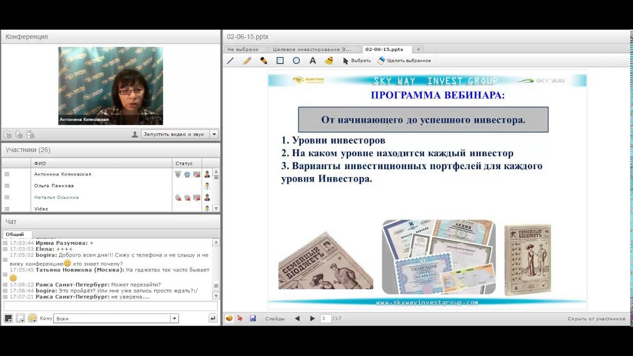Click the chat message input field
This screenshot has width=633, height=356.
[x=110, y=306]
